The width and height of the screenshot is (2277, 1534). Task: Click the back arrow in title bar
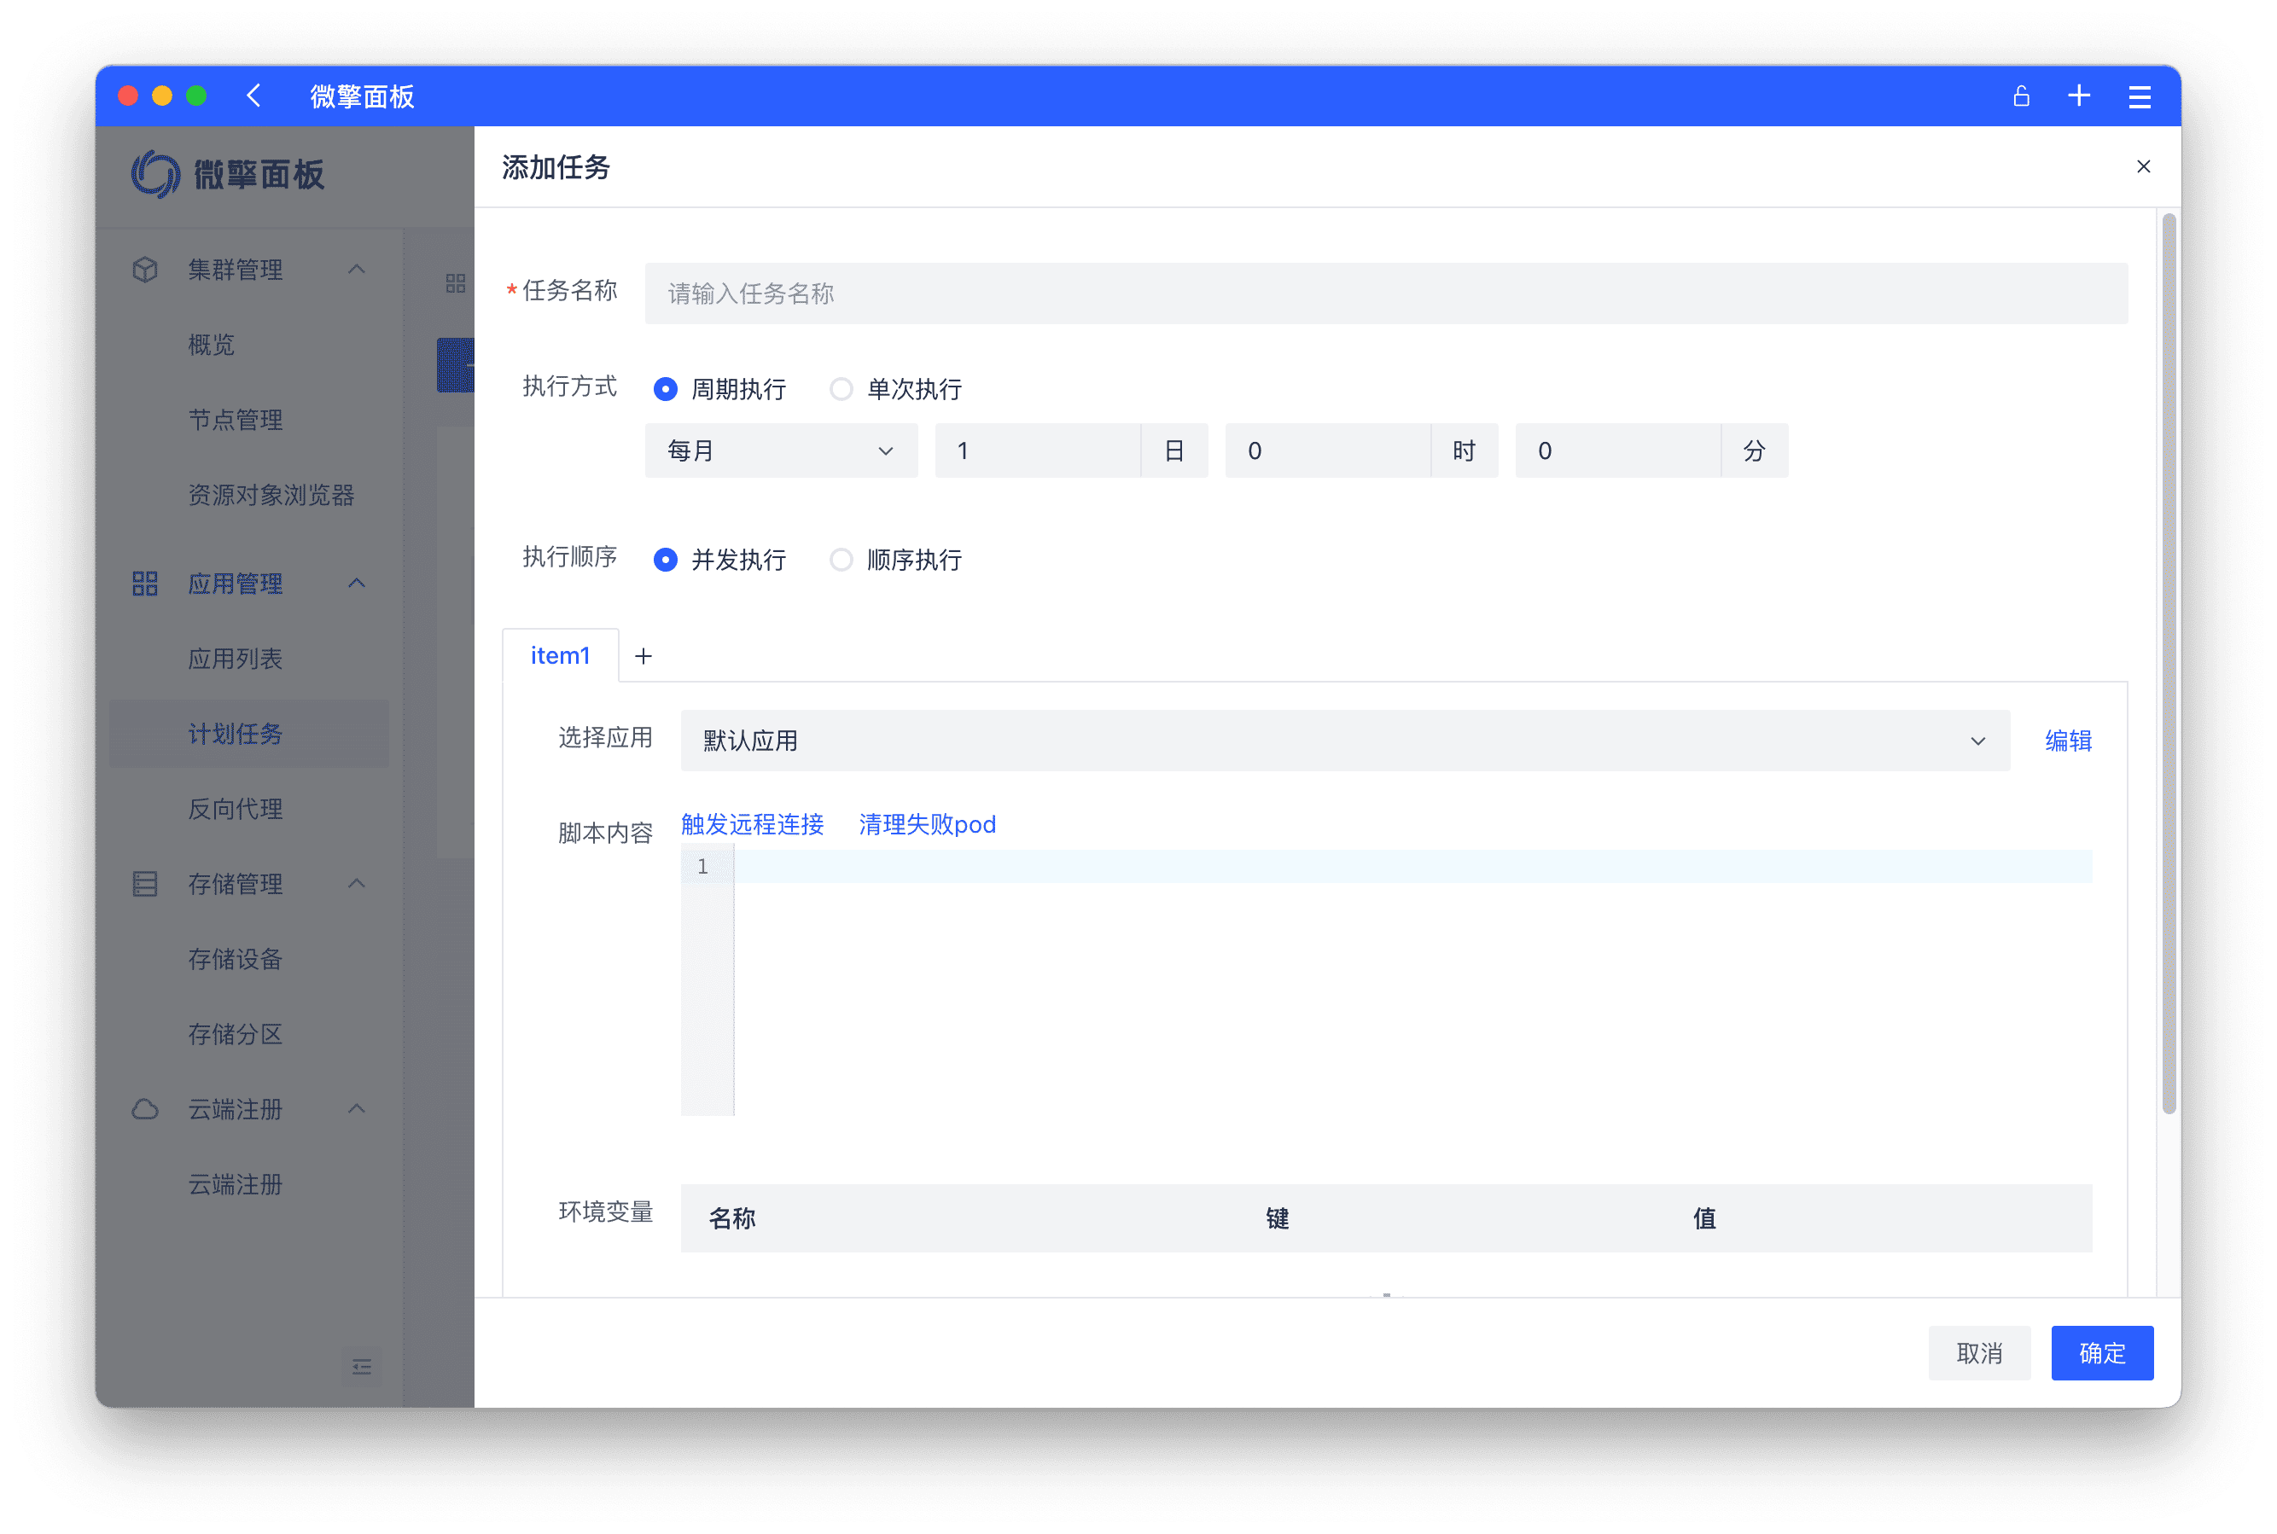[x=253, y=96]
